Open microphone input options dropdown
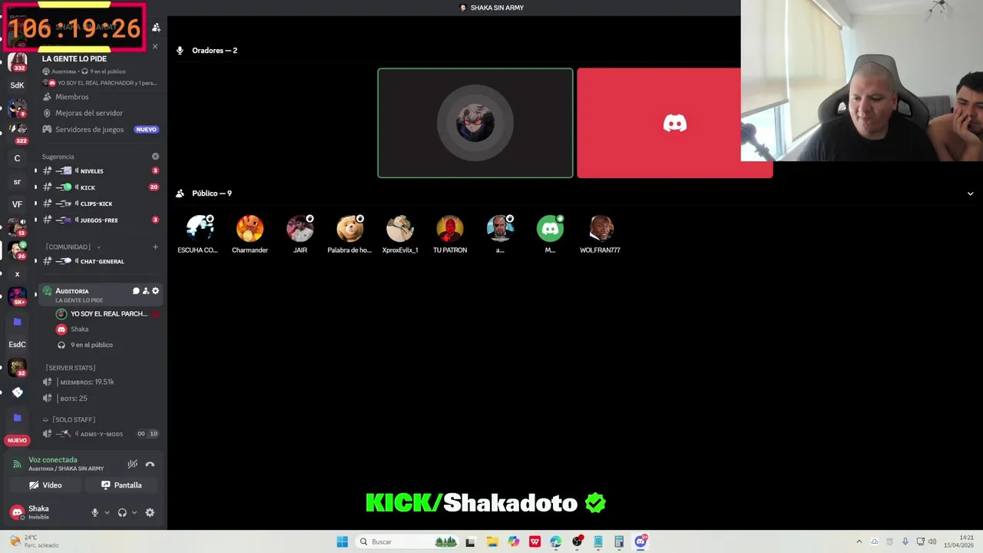983x553 pixels. point(107,512)
